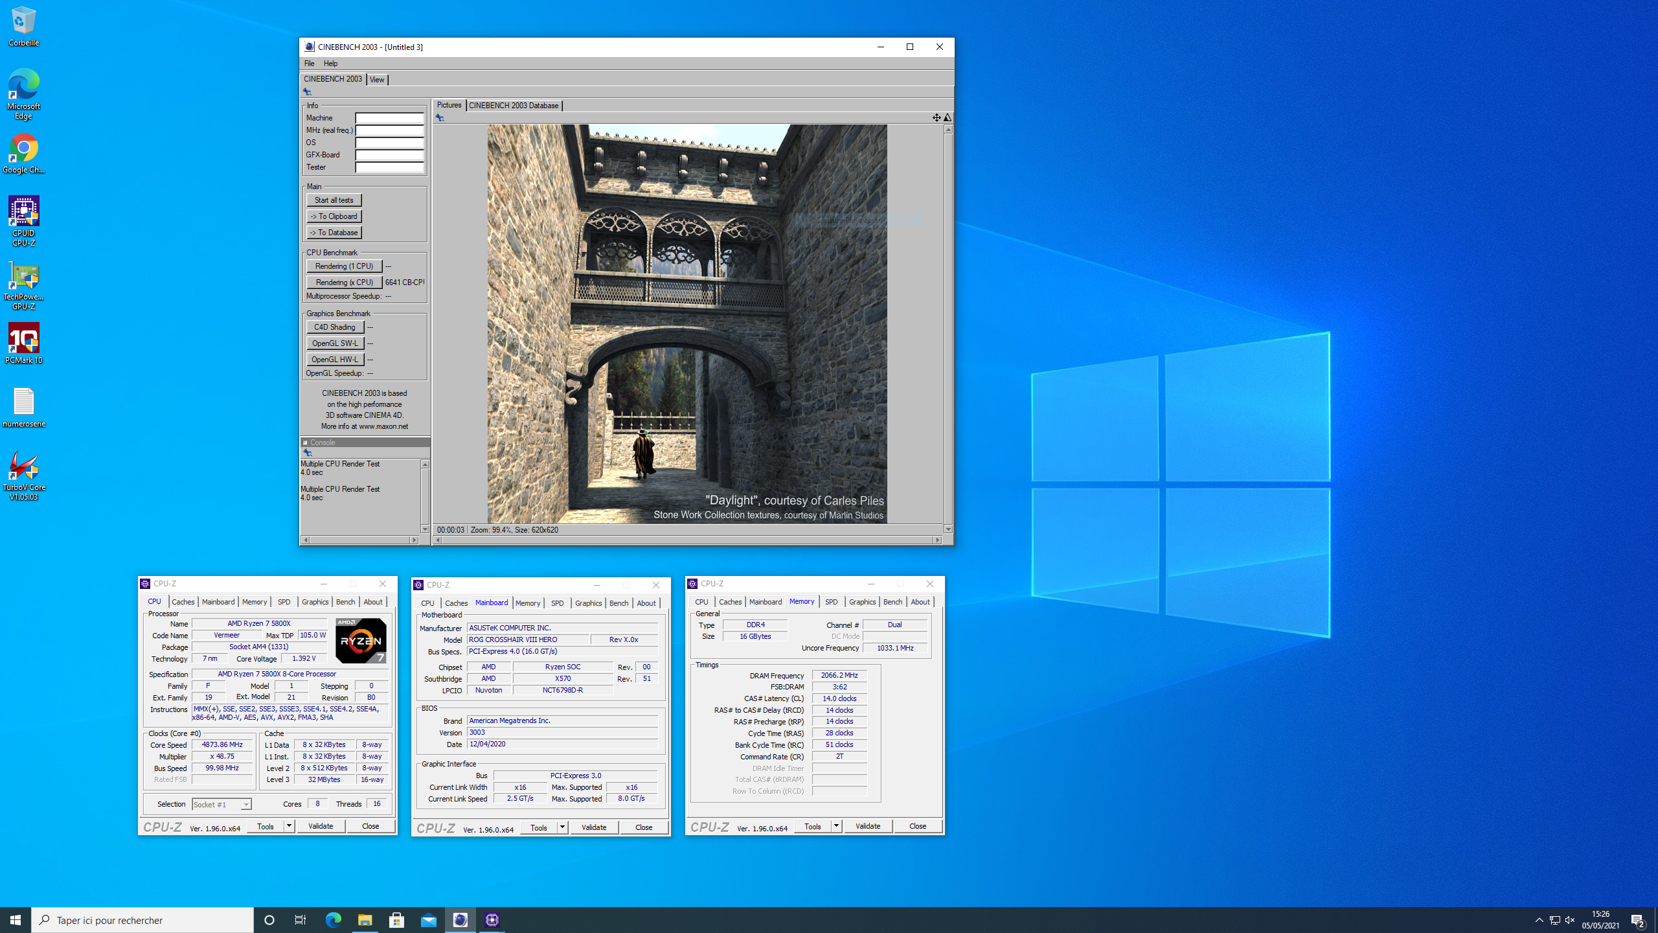Click the MHz (real freq.) input field

(389, 130)
